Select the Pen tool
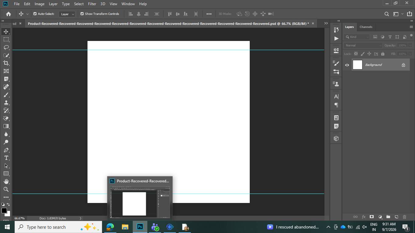 [x=6, y=150]
